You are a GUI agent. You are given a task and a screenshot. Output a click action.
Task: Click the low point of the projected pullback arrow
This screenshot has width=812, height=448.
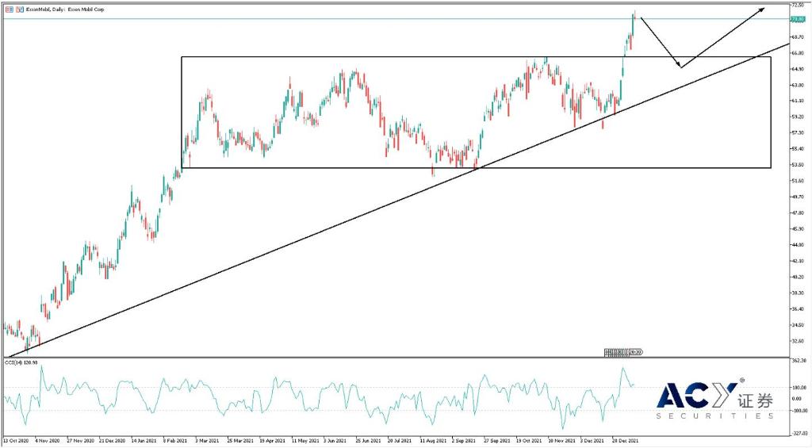pyautogui.click(x=680, y=67)
